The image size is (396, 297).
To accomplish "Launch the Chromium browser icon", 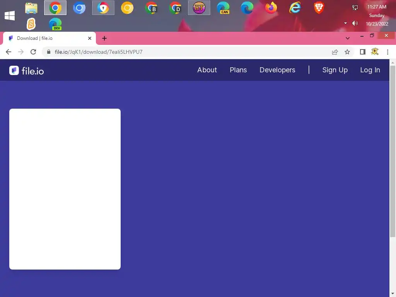I will click(x=79, y=8).
